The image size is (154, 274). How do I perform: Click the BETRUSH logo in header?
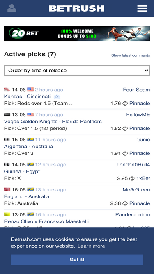(77, 8)
